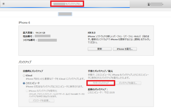Click the 自動的にバックアップ heading
Viewport: 171px width, 109px height.
[33, 71]
